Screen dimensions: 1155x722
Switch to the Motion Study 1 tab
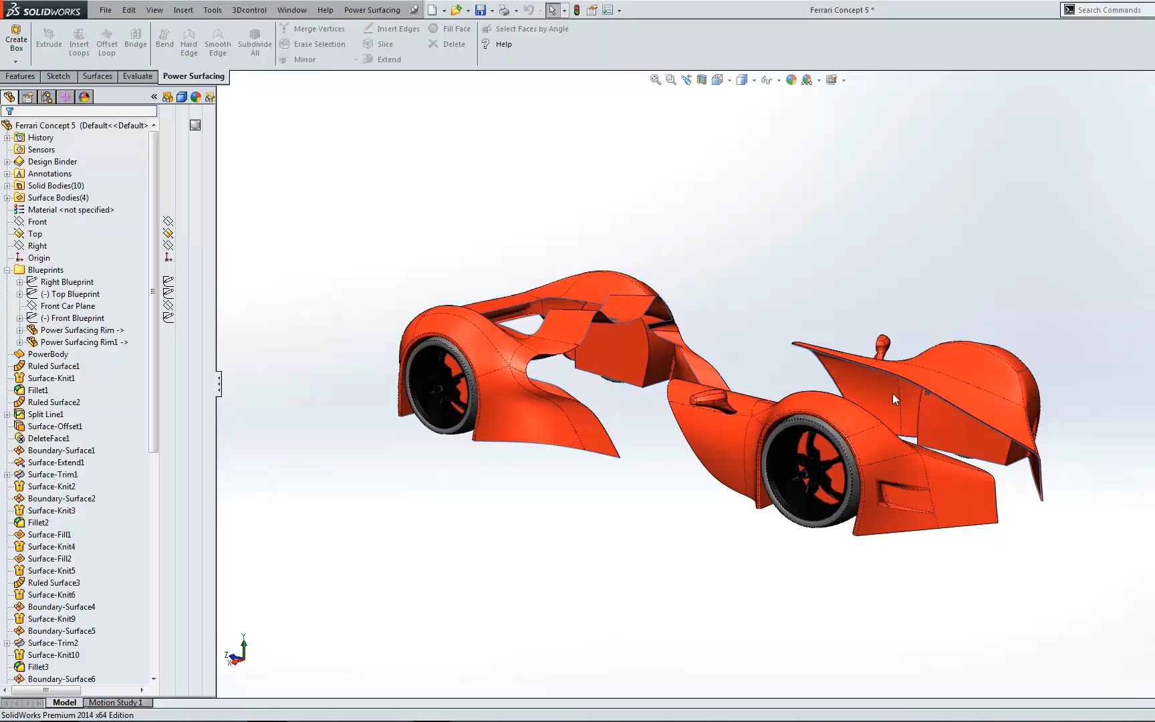(x=117, y=703)
